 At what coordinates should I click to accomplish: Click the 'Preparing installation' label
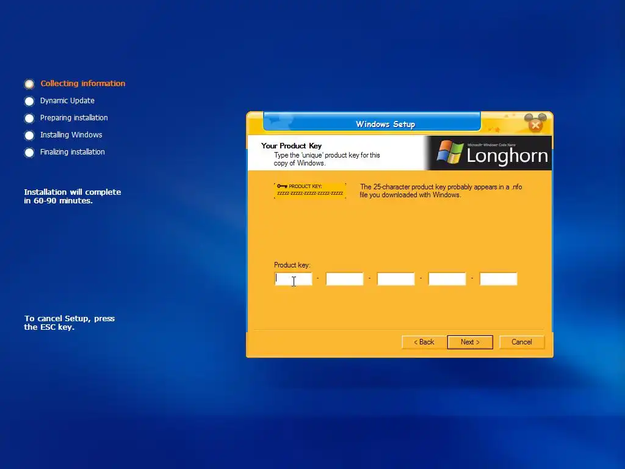[x=74, y=118]
